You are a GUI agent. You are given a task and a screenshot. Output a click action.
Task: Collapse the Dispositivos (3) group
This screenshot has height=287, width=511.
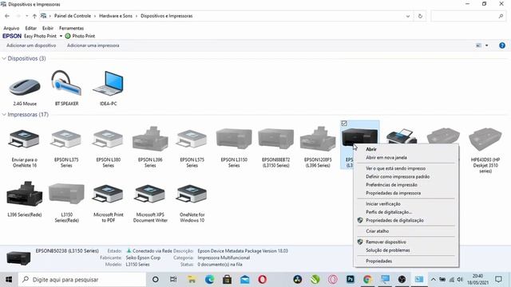tap(4, 58)
